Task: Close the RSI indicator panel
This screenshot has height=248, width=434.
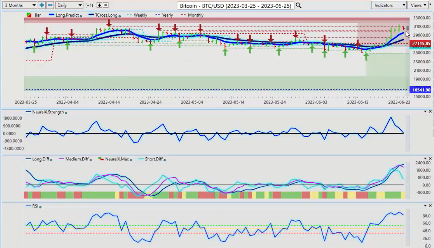Action: (x=430, y=205)
